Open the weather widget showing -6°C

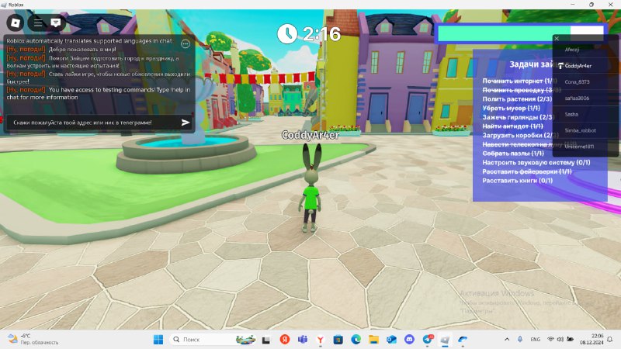(x=33, y=339)
